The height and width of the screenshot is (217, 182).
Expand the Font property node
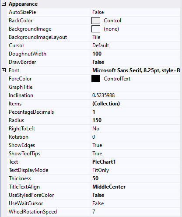click(3, 70)
